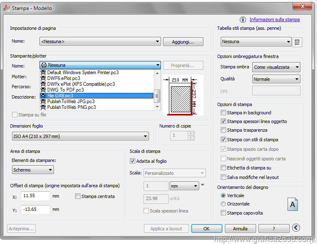Click the paper preview thumbnail 210 x 297

click(183, 95)
